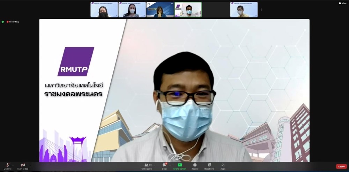This screenshot has height=172, width=349.
Task: Click the green encryption shield icon
Action: 3,22
